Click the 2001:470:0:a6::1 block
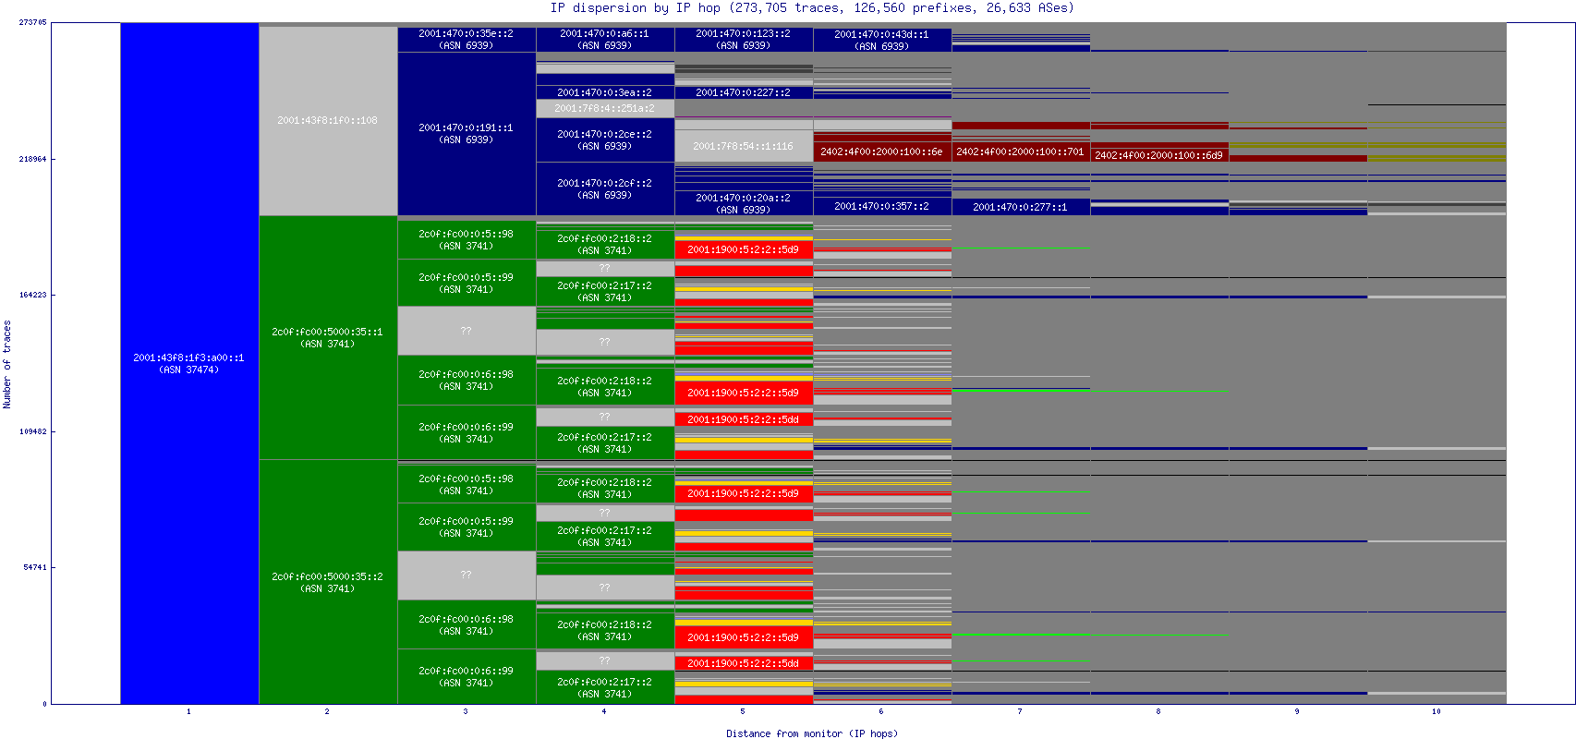Viewport: 1576px width, 739px height. click(x=605, y=39)
